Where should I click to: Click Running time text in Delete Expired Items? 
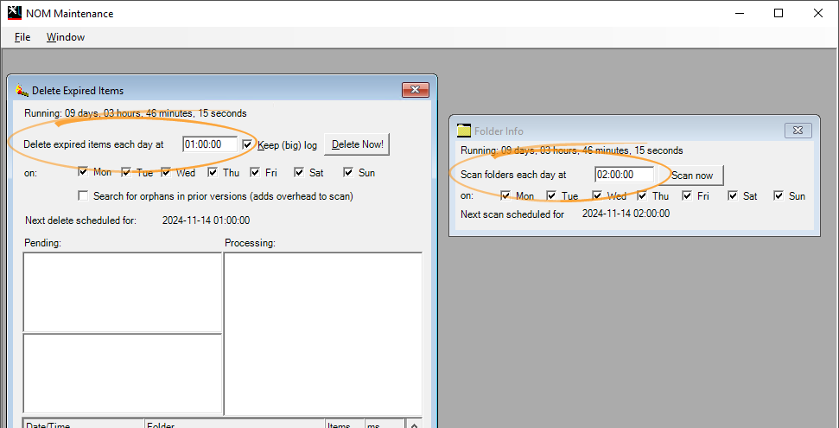click(136, 113)
